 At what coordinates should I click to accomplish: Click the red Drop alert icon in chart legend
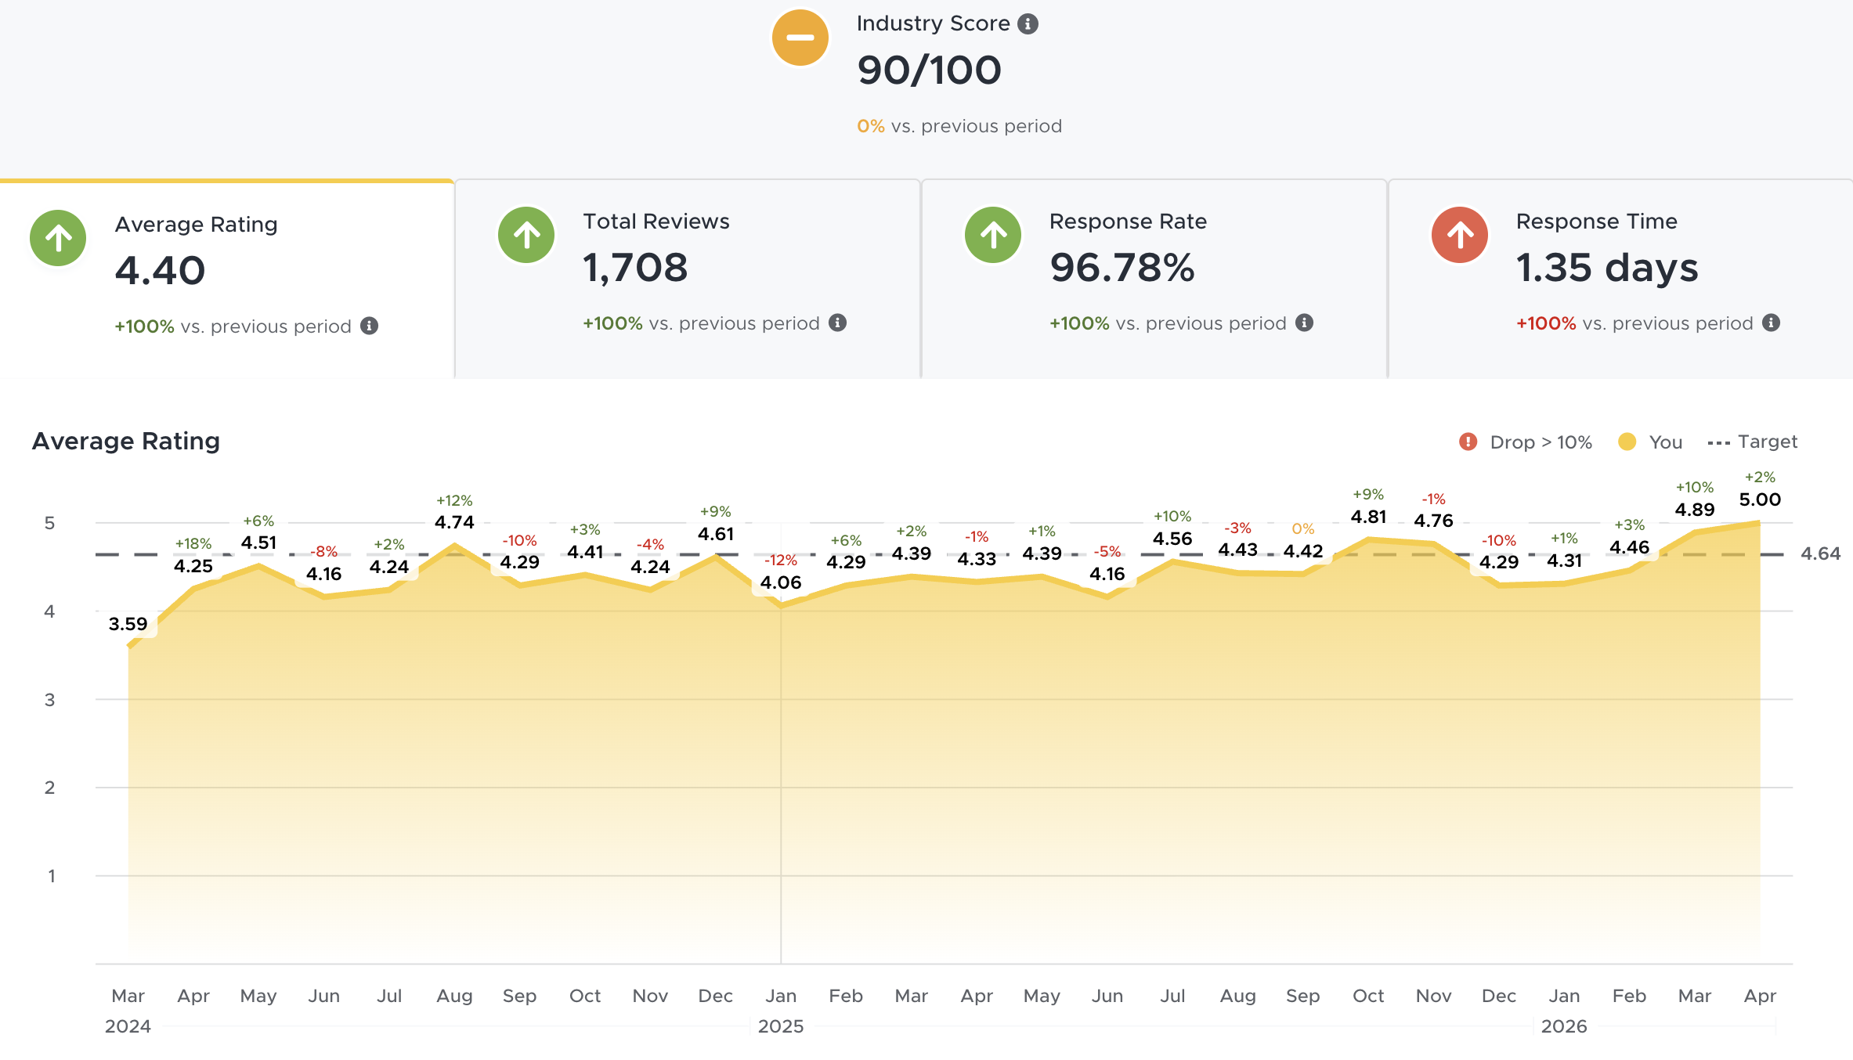pos(1468,442)
